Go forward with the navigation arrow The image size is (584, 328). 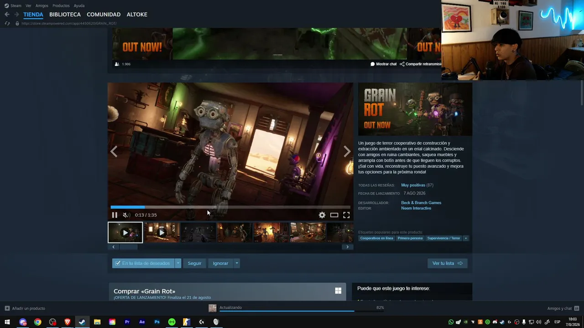click(x=16, y=15)
